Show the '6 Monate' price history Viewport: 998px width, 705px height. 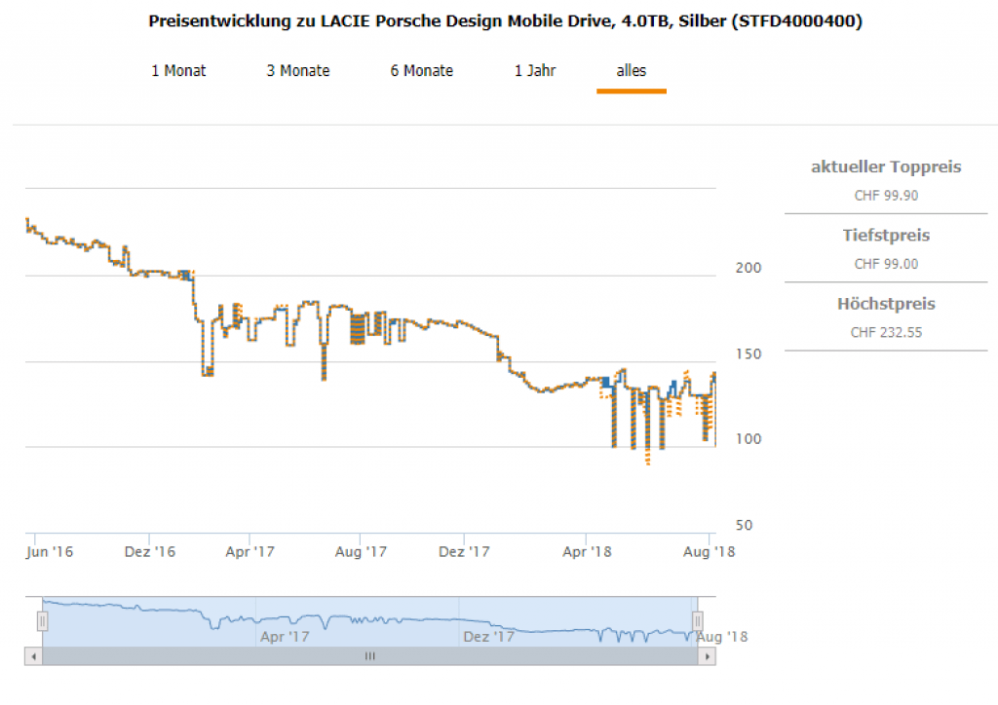point(422,71)
